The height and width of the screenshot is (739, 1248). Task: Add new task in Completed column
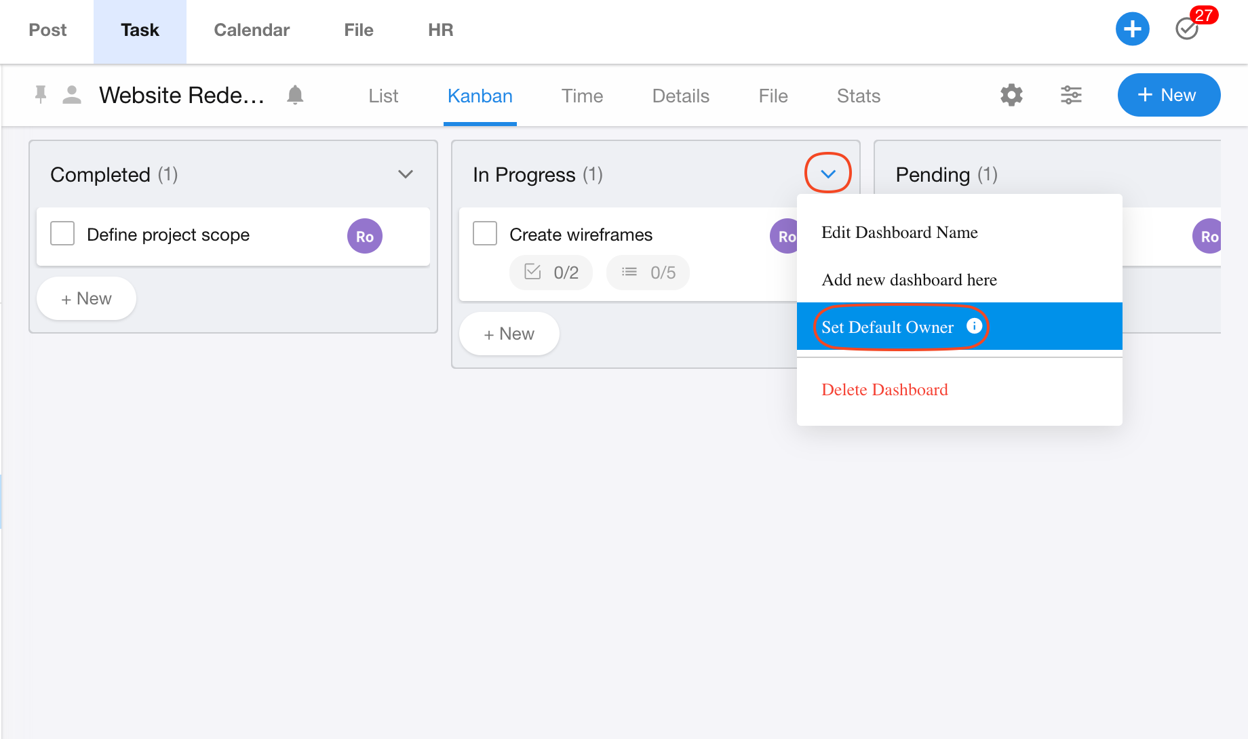(x=86, y=299)
